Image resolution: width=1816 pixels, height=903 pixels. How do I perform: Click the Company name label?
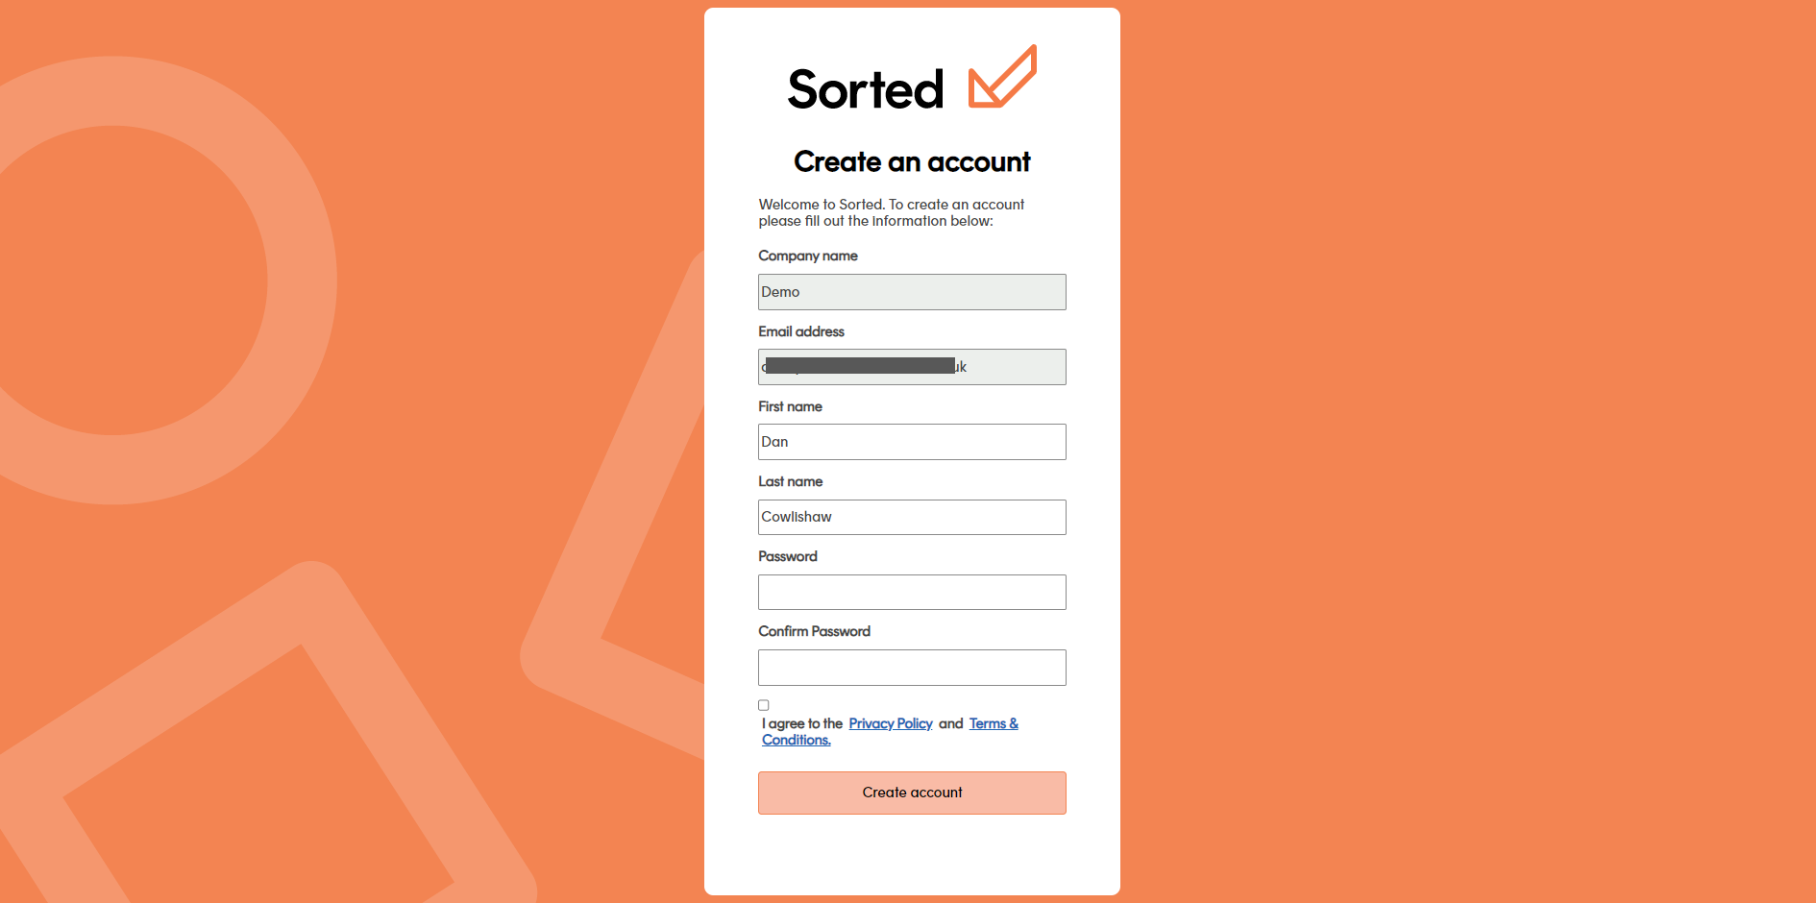point(807,256)
